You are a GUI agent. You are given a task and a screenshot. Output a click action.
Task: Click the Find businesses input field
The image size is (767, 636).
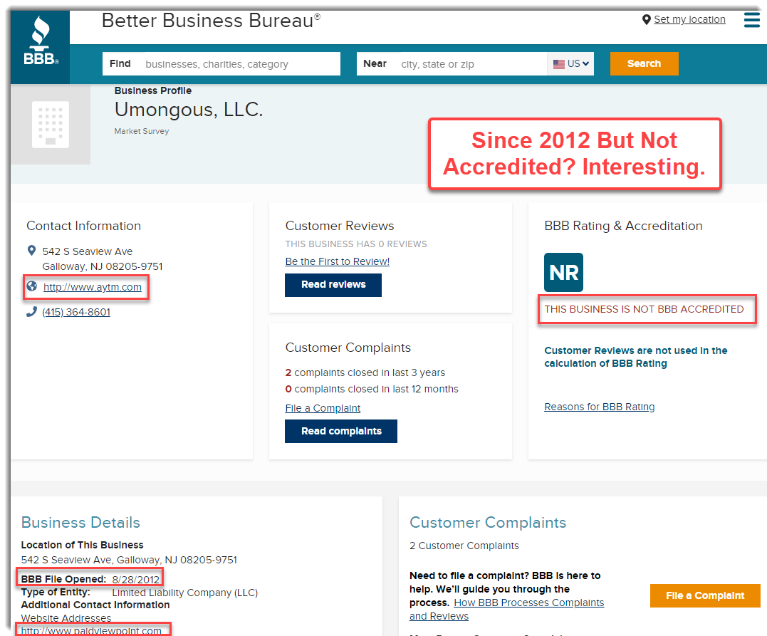coord(221,63)
